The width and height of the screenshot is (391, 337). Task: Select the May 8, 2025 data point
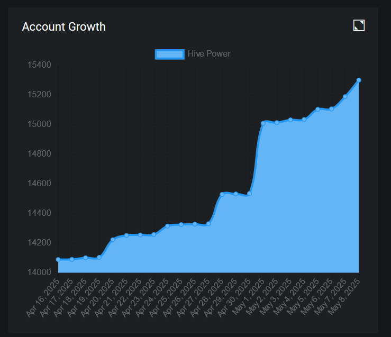(x=359, y=80)
